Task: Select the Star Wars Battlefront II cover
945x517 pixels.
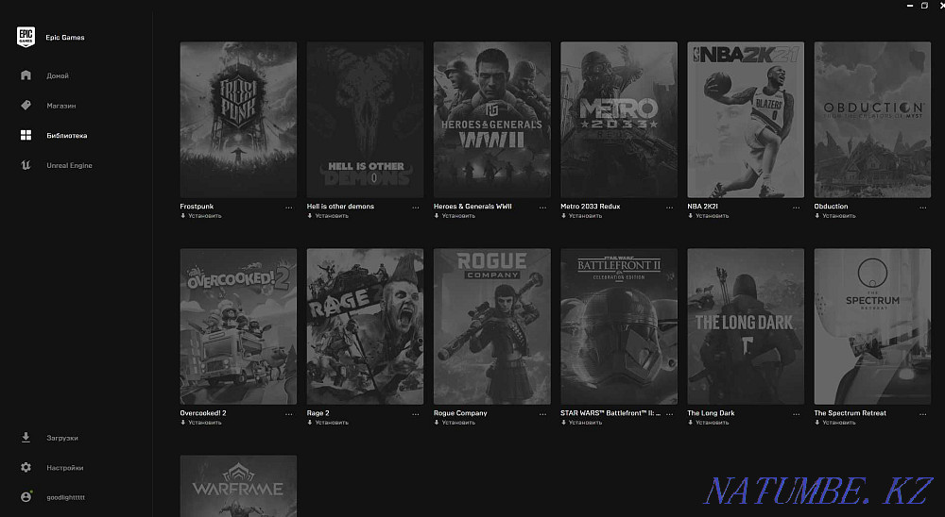Action: pos(619,326)
